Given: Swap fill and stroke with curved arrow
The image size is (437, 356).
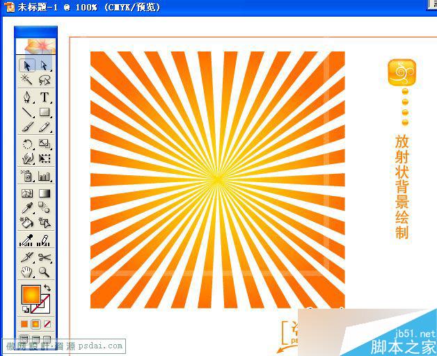Looking at the screenshot, I should (47, 288).
